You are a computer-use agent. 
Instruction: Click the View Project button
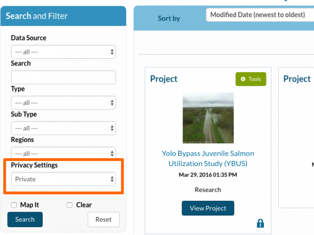tap(208, 208)
